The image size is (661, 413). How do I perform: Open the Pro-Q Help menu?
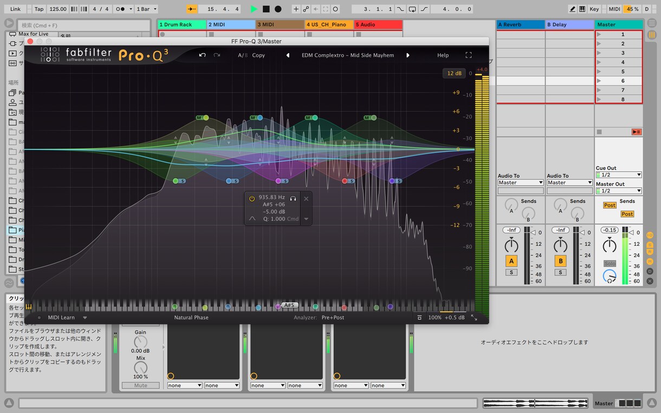point(443,55)
